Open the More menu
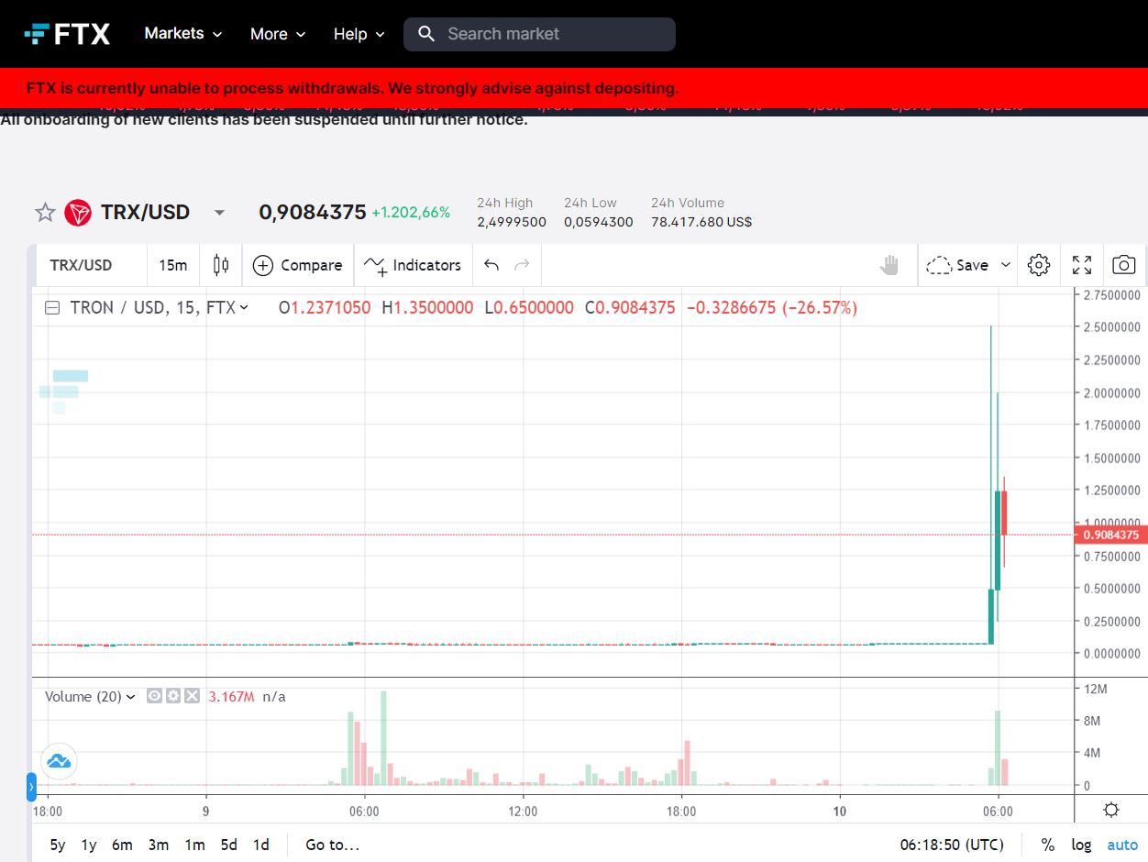 tap(278, 34)
